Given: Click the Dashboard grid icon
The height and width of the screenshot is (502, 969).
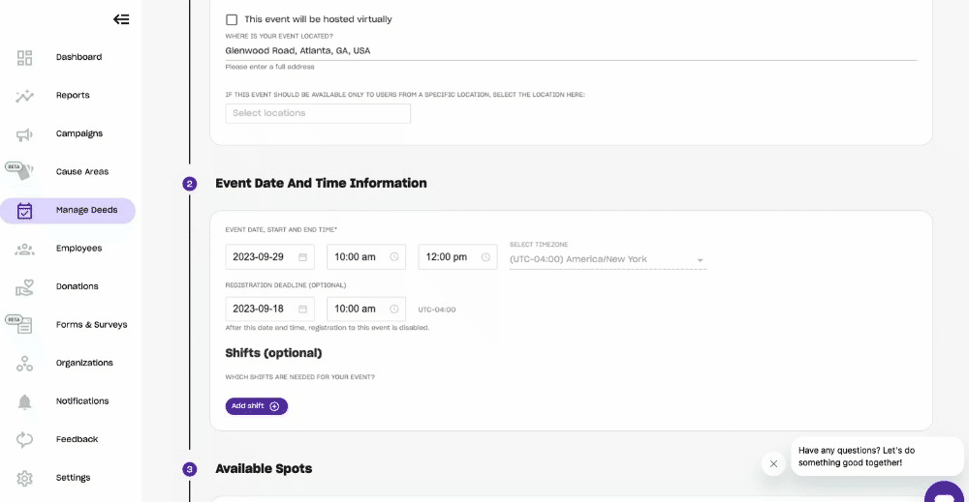Looking at the screenshot, I should [25, 58].
